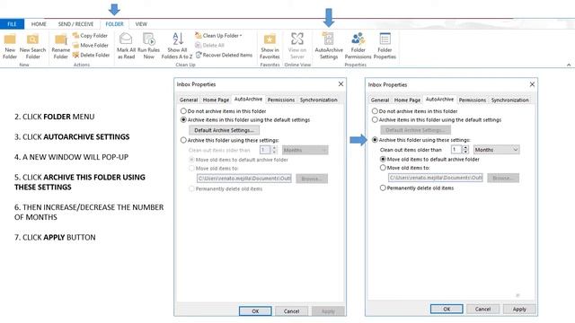The image size is (575, 323).
Task: Click Cancel in the left dialog
Action: [291, 311]
